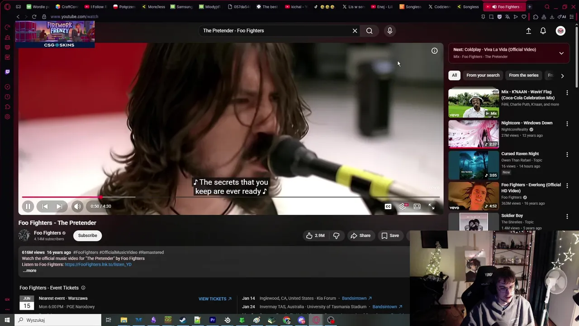Open Premiere Pro from taskbar
This screenshot has height=326, width=579.
tap(213, 320)
